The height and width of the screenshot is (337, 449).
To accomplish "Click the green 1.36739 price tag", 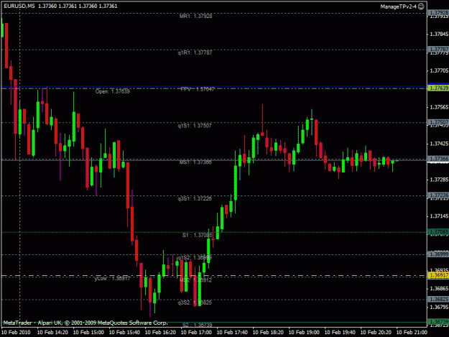I will point(438,321).
